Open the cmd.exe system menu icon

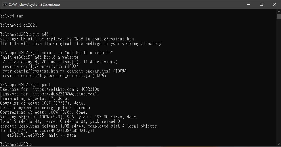pyautogui.click(x=5, y=5)
